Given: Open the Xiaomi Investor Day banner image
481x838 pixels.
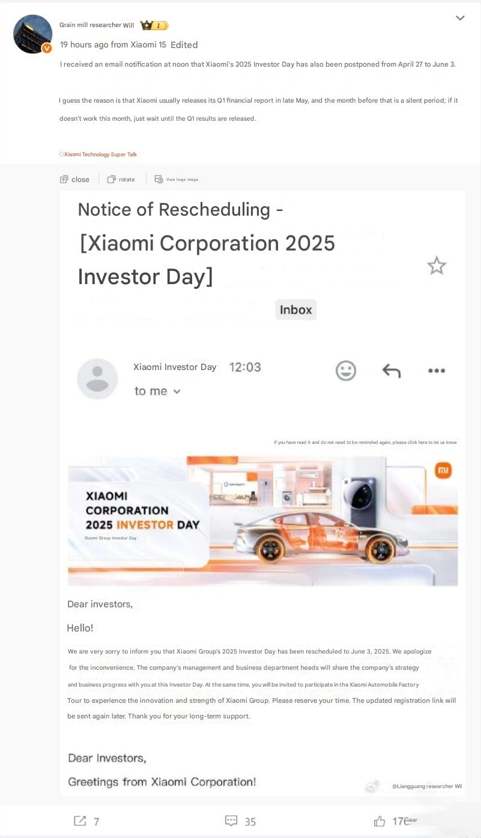Looking at the screenshot, I should [x=262, y=521].
